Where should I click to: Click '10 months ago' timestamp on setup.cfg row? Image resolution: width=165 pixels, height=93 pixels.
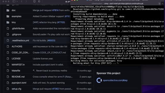(84, 89)
